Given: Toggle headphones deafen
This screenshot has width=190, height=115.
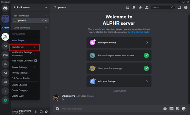Looking at the screenshot, I should click(x=41, y=112).
